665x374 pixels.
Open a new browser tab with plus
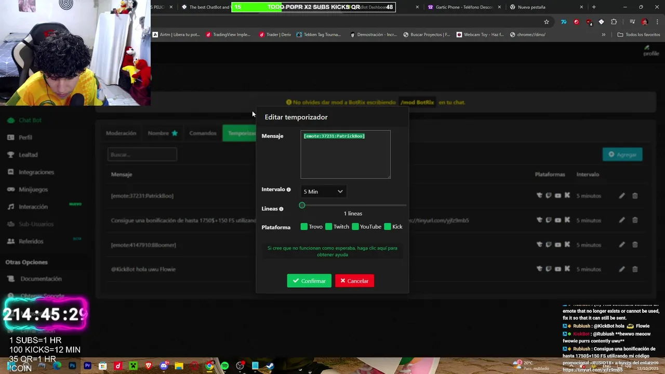(594, 7)
